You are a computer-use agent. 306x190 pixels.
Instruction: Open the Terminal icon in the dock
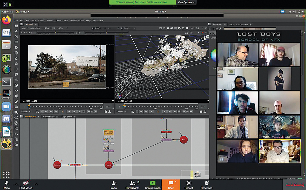6,82
